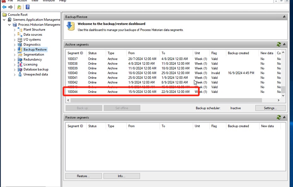The image size is (293, 187).
Task: Select archive segment row 100037
Action: [174, 59]
